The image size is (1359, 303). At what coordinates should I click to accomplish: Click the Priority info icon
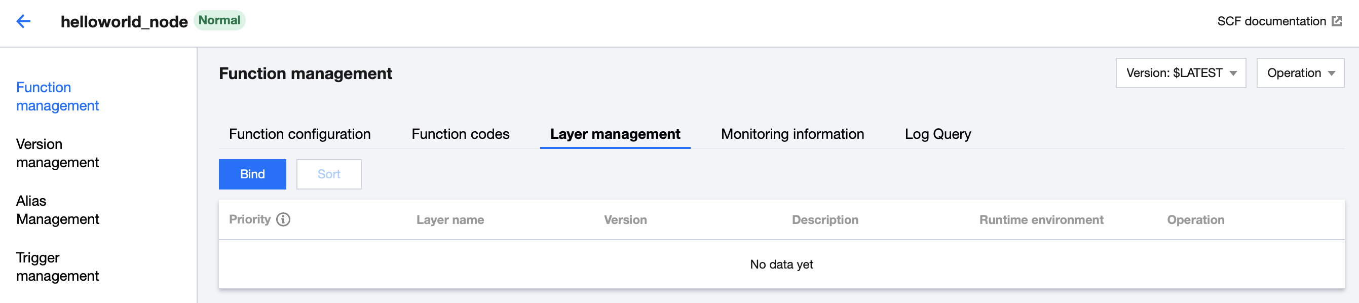[283, 219]
